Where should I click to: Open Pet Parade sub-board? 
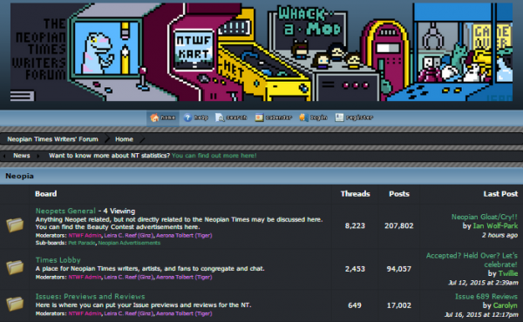click(x=82, y=243)
